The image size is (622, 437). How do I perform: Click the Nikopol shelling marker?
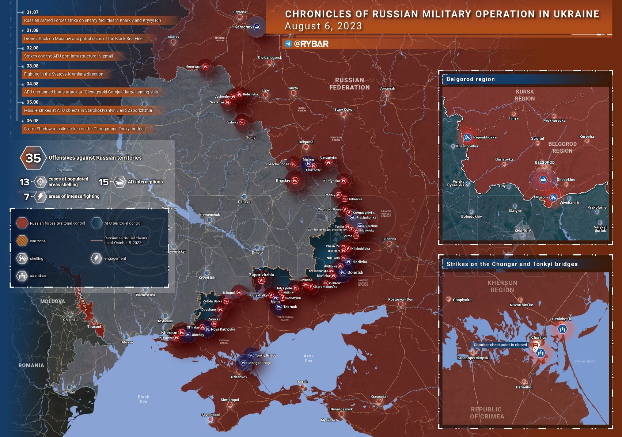239,293
